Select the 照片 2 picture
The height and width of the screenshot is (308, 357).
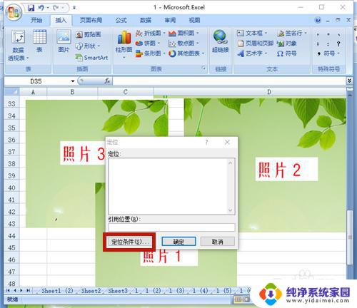pyautogui.click(x=265, y=165)
